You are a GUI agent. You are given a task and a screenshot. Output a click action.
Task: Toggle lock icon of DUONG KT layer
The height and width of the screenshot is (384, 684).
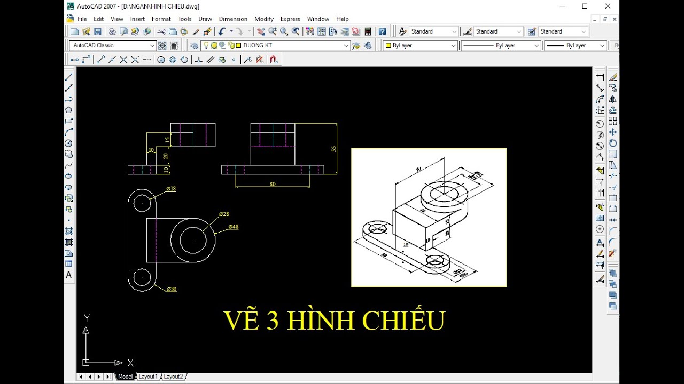230,46
